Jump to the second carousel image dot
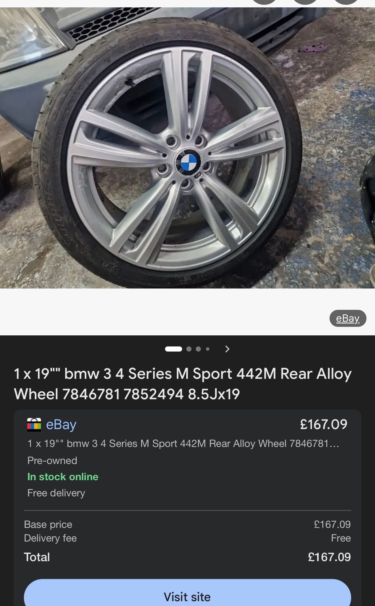This screenshot has height=606, width=375. pyautogui.click(x=189, y=349)
